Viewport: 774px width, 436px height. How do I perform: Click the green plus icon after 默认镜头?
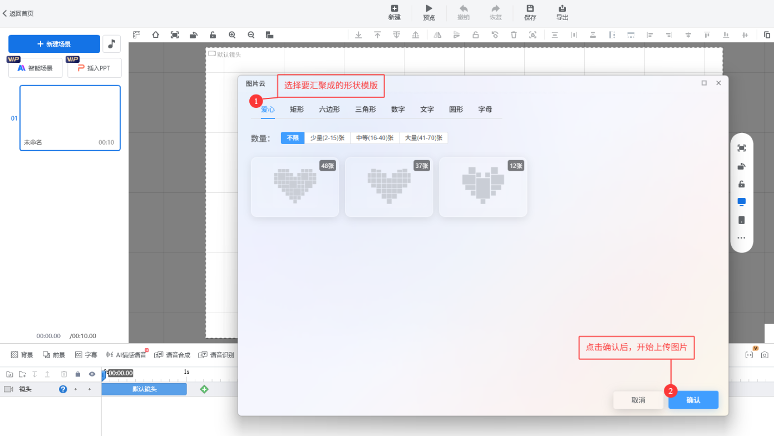point(204,389)
